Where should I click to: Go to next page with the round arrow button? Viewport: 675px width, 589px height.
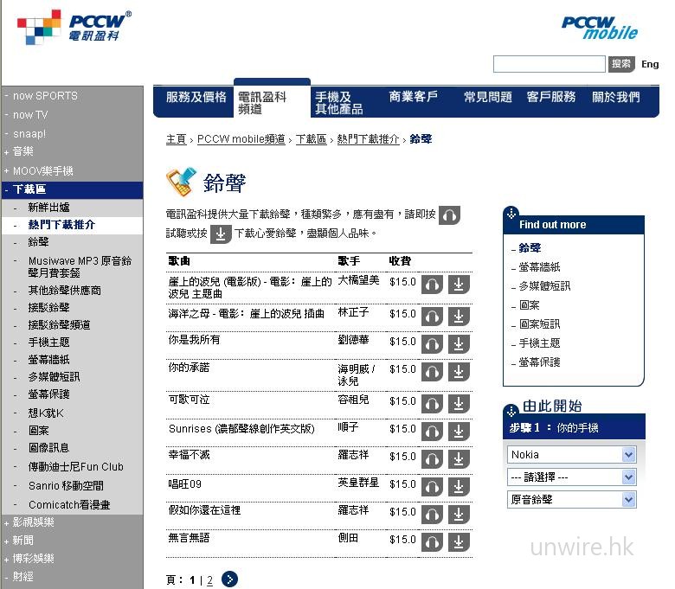tap(229, 579)
